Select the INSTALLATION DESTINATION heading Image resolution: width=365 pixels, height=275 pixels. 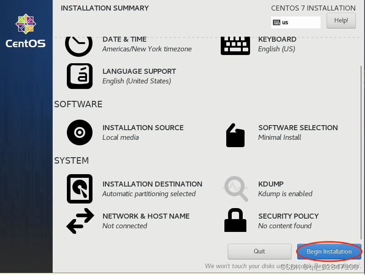pos(152,184)
